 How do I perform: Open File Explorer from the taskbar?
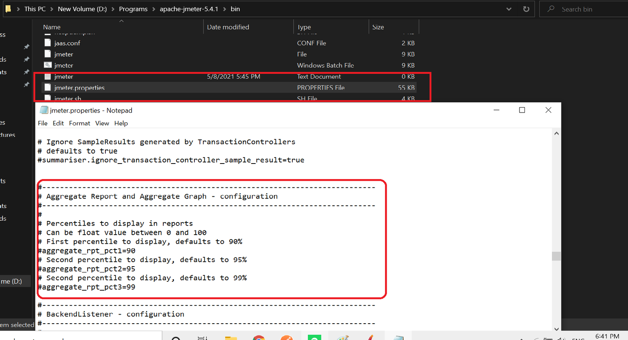coord(231,338)
